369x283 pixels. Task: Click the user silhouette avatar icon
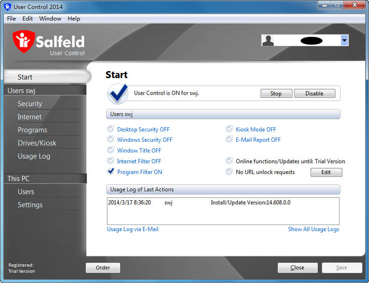tap(268, 41)
